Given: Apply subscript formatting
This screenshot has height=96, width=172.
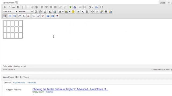Looking at the screenshot, I should coord(83,12).
